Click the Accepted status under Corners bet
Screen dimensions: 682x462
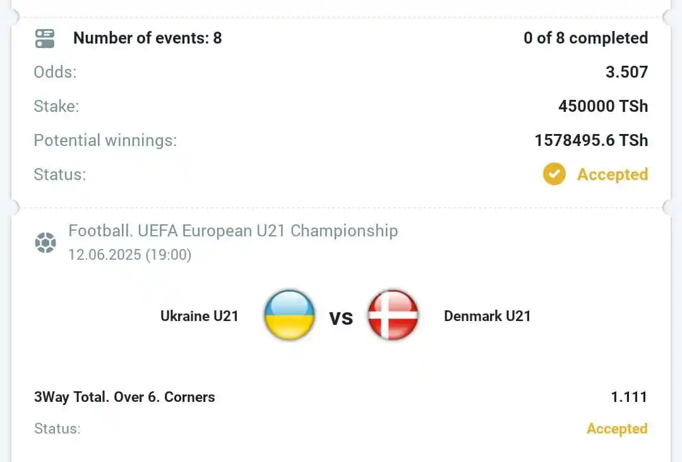point(617,429)
